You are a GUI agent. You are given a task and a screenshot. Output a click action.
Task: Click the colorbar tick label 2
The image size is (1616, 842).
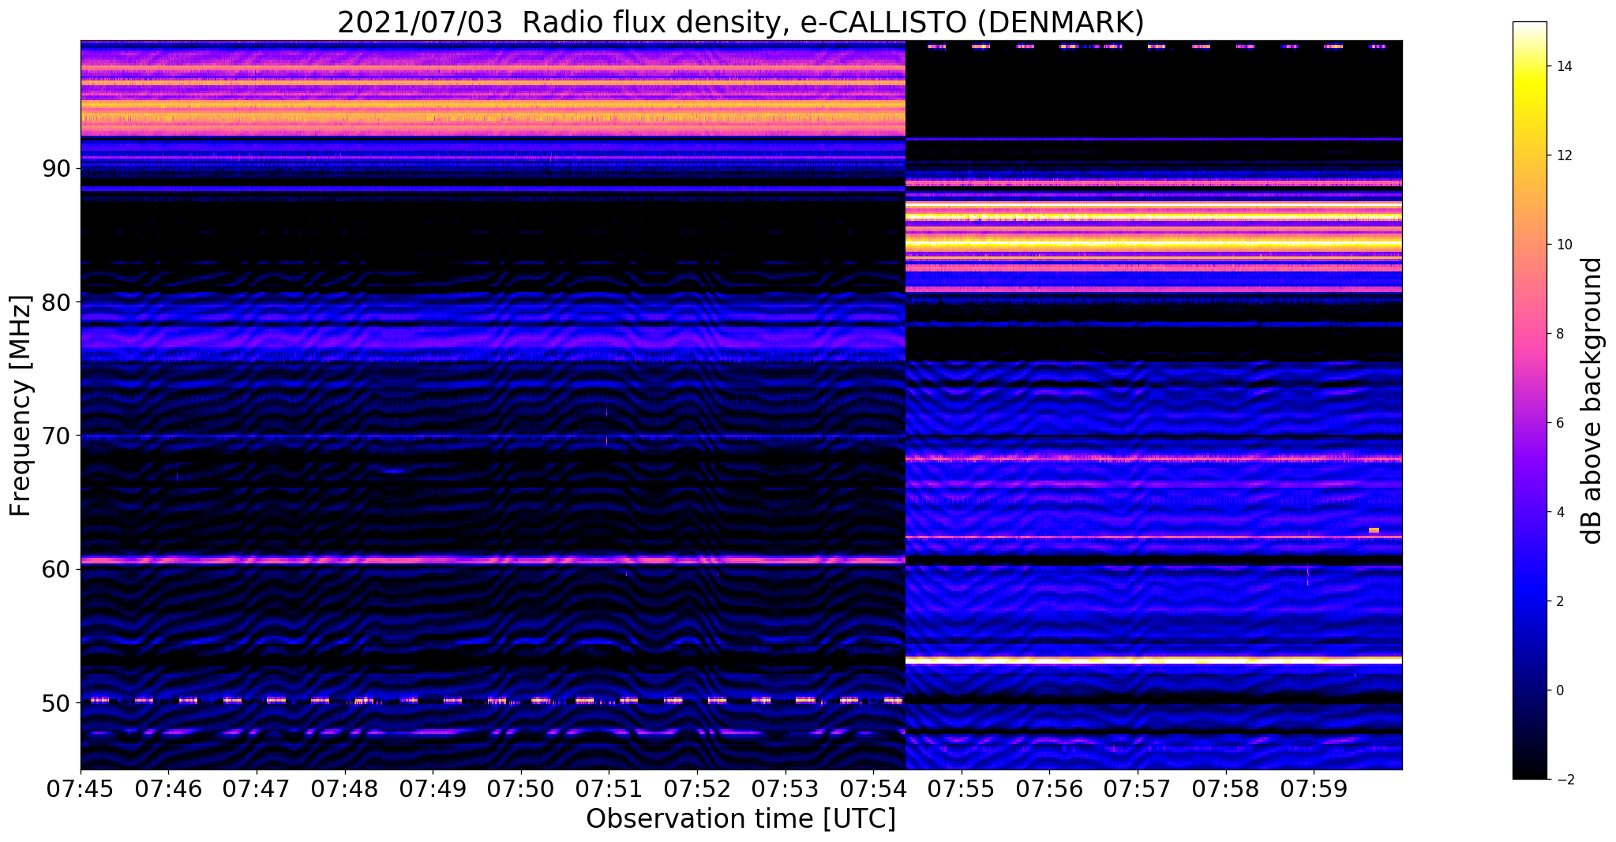[1559, 601]
